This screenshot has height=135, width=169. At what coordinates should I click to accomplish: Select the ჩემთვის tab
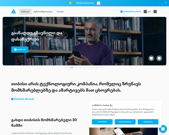25,12
